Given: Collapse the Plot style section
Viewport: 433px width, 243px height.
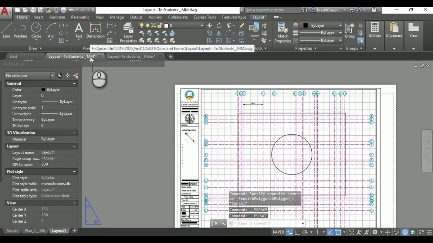Looking at the screenshot, I should tap(74, 172).
